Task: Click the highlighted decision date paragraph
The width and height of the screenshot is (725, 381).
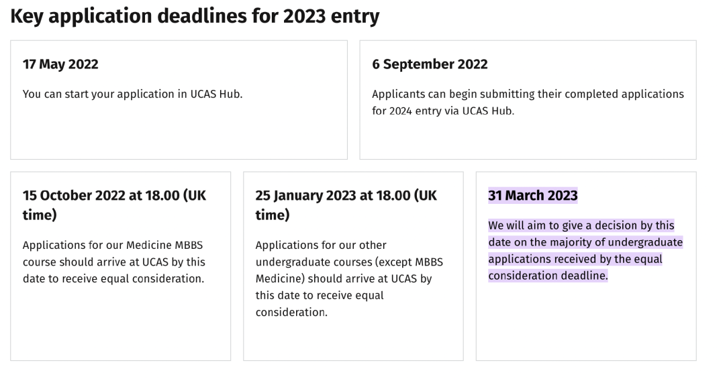Action: 585,251
